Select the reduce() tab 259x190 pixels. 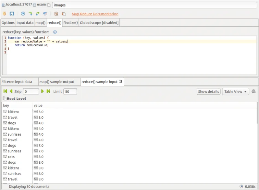pyautogui.click(x=54, y=23)
